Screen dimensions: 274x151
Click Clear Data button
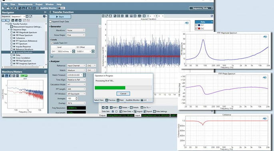coord(126,111)
